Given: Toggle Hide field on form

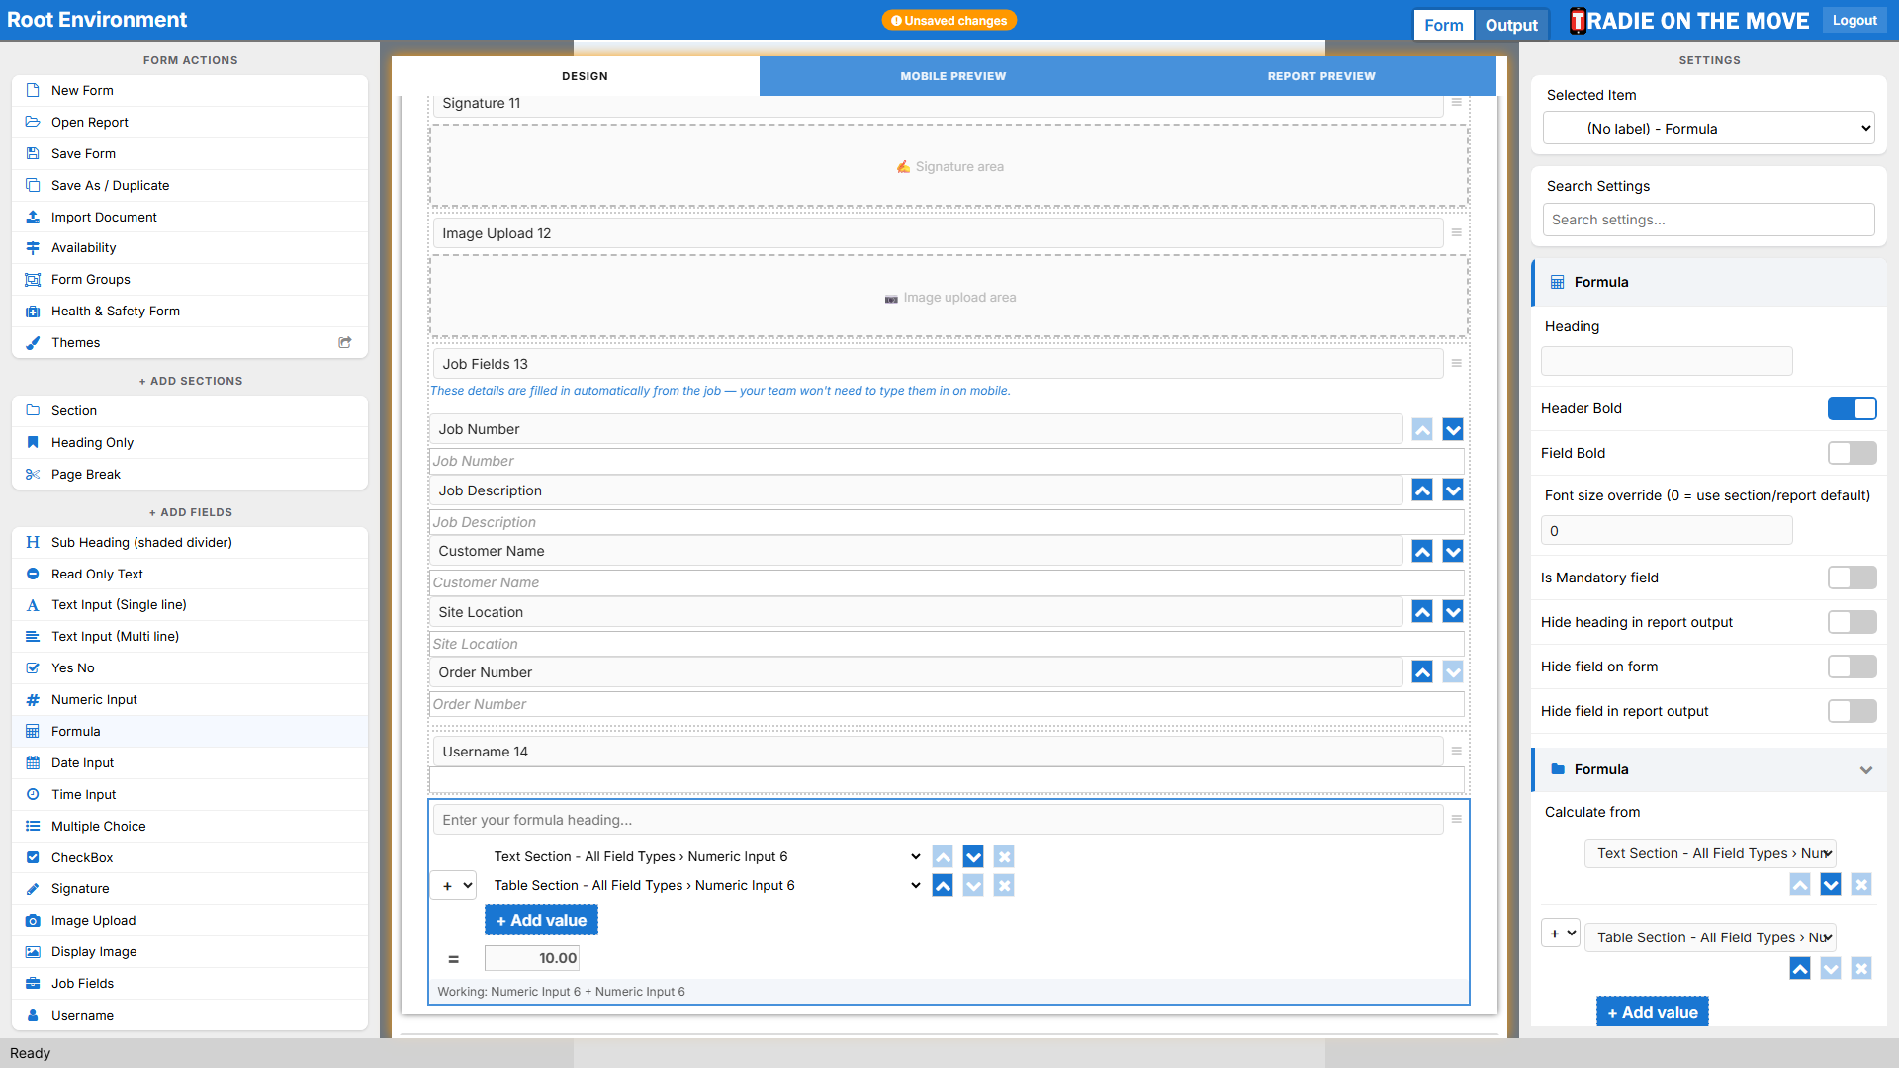Looking at the screenshot, I should (x=1852, y=667).
